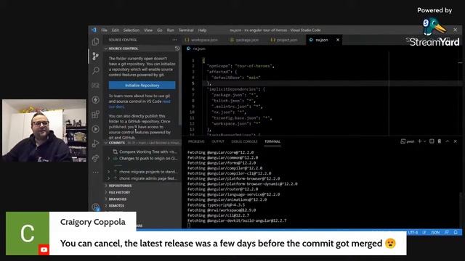The image size is (465, 261).
Task: Change the JSON language mode in status bar
Action: pos(435,232)
